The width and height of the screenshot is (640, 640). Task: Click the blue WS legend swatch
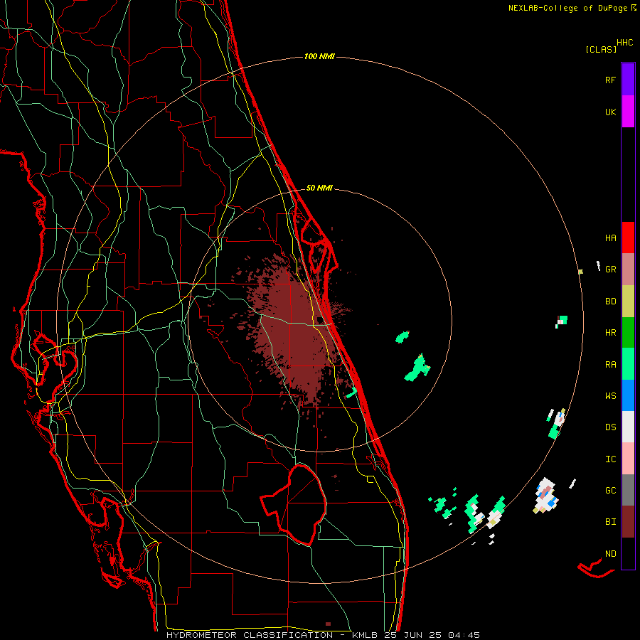pos(628,395)
